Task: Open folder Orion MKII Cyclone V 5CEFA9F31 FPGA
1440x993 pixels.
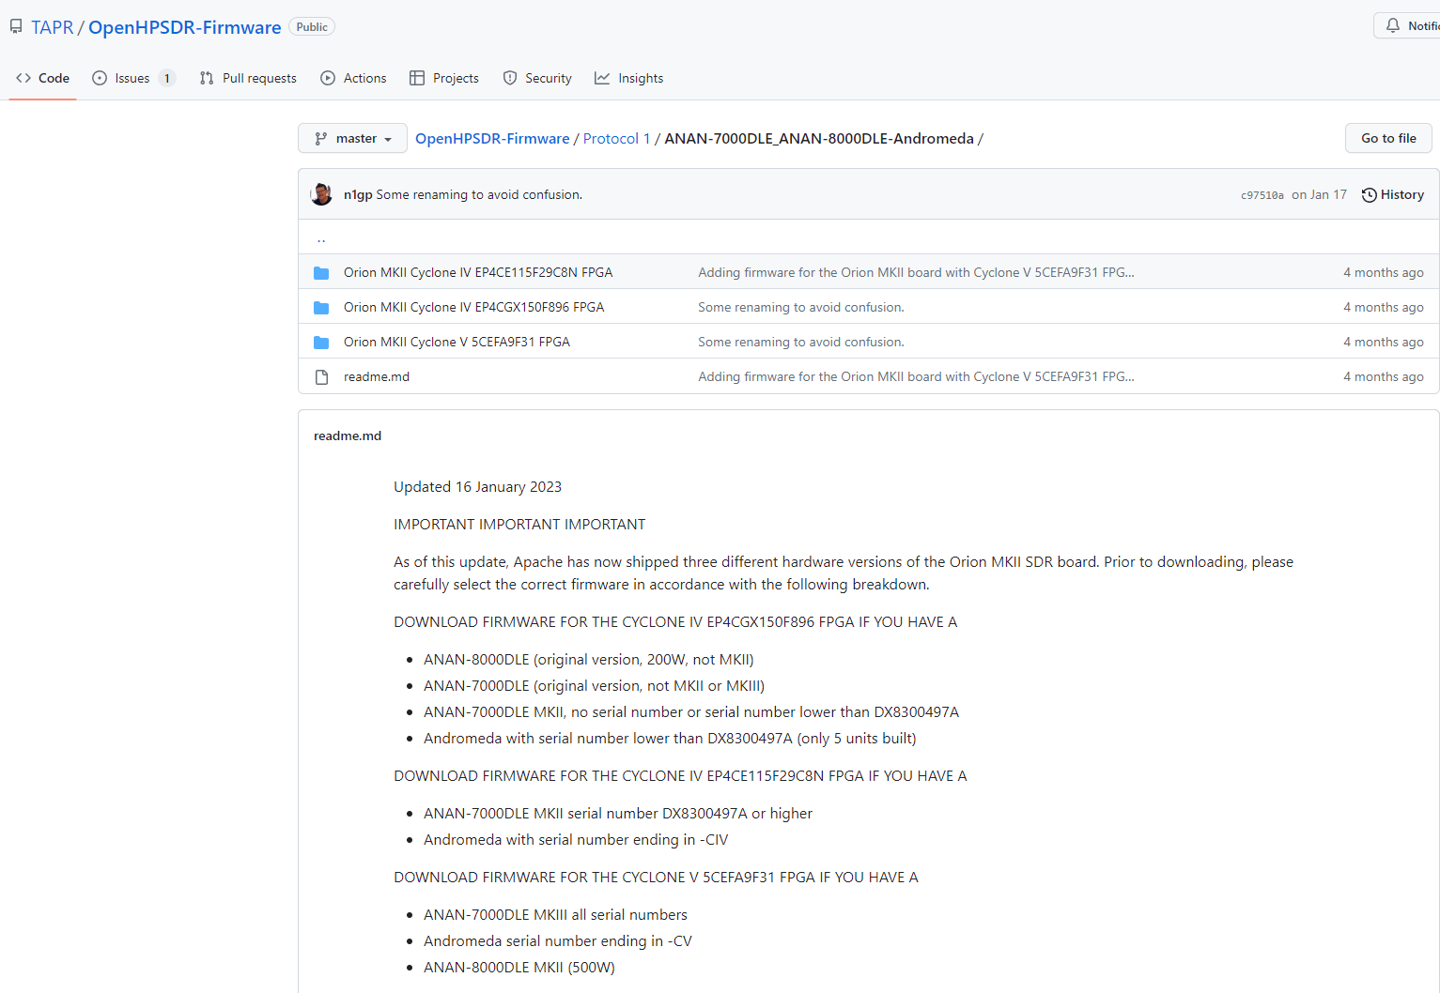Action: (457, 342)
